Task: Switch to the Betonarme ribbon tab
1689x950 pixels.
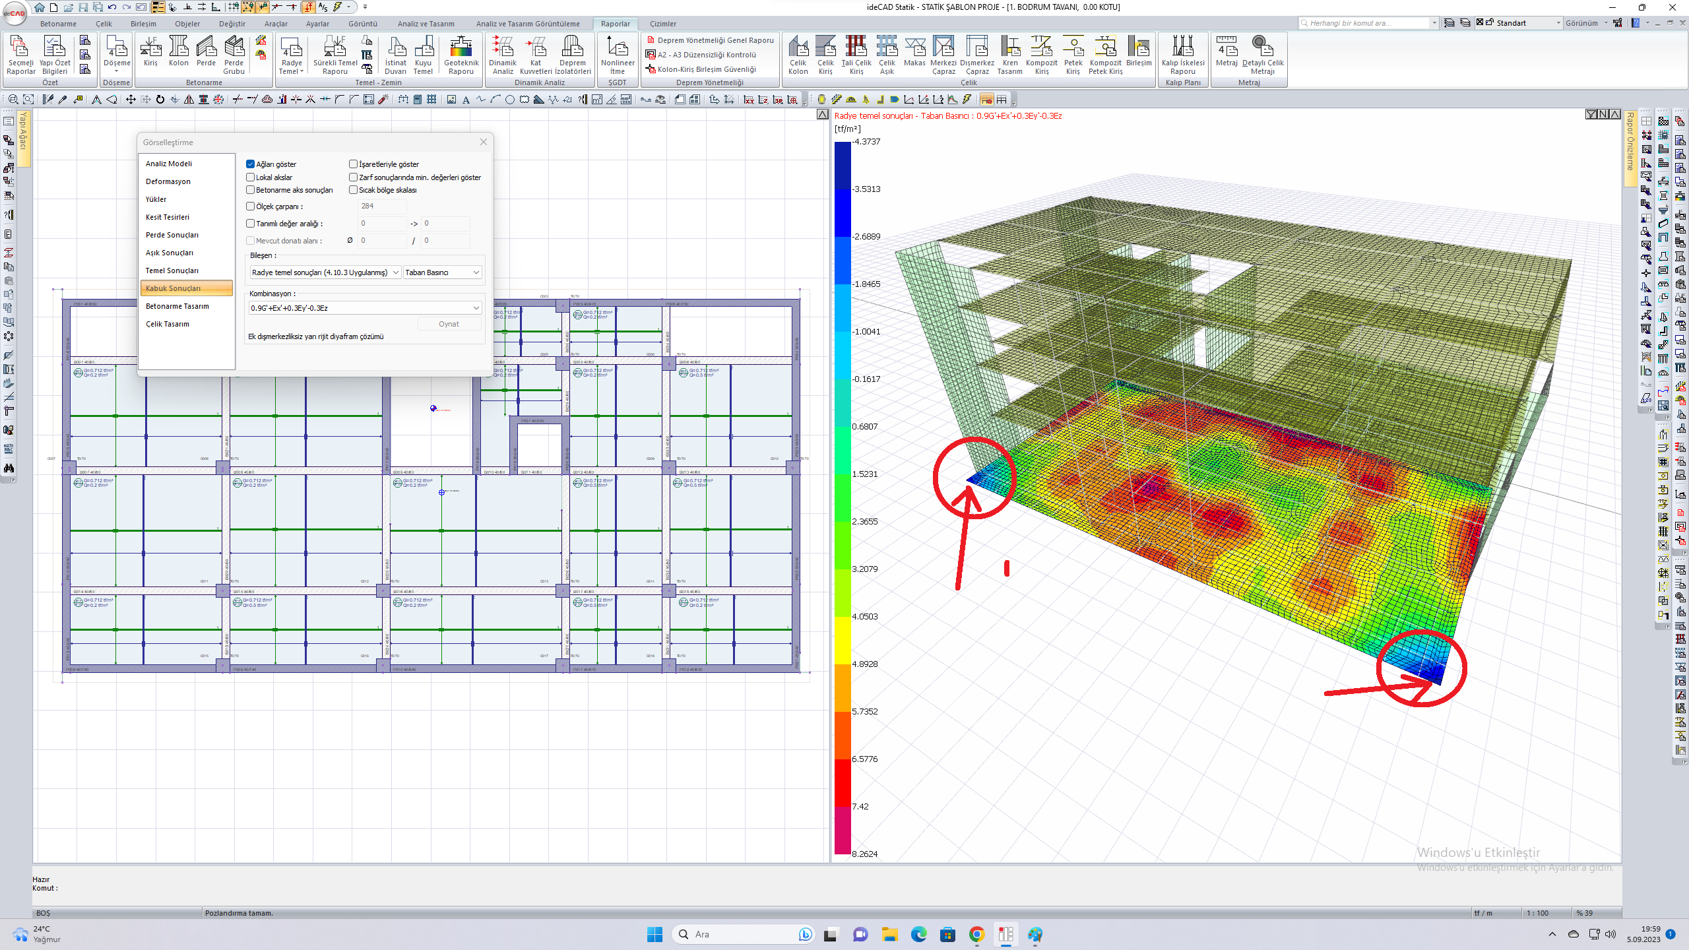Action: pyautogui.click(x=58, y=24)
